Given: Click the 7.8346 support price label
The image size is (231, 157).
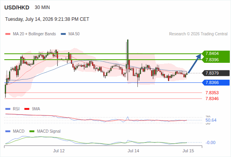Looking at the screenshot, I should pyautogui.click(x=212, y=99).
